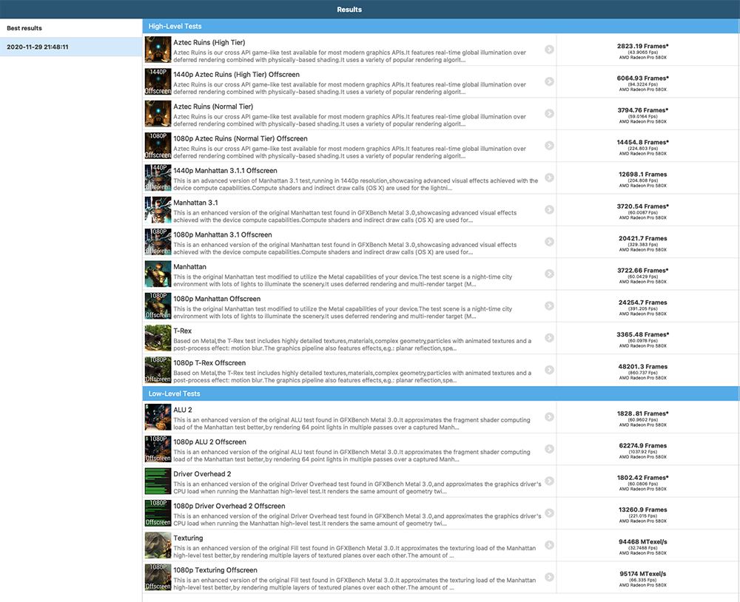The width and height of the screenshot is (740, 602).
Task: Click the 95174 MTexel/s score
Action: [643, 574]
